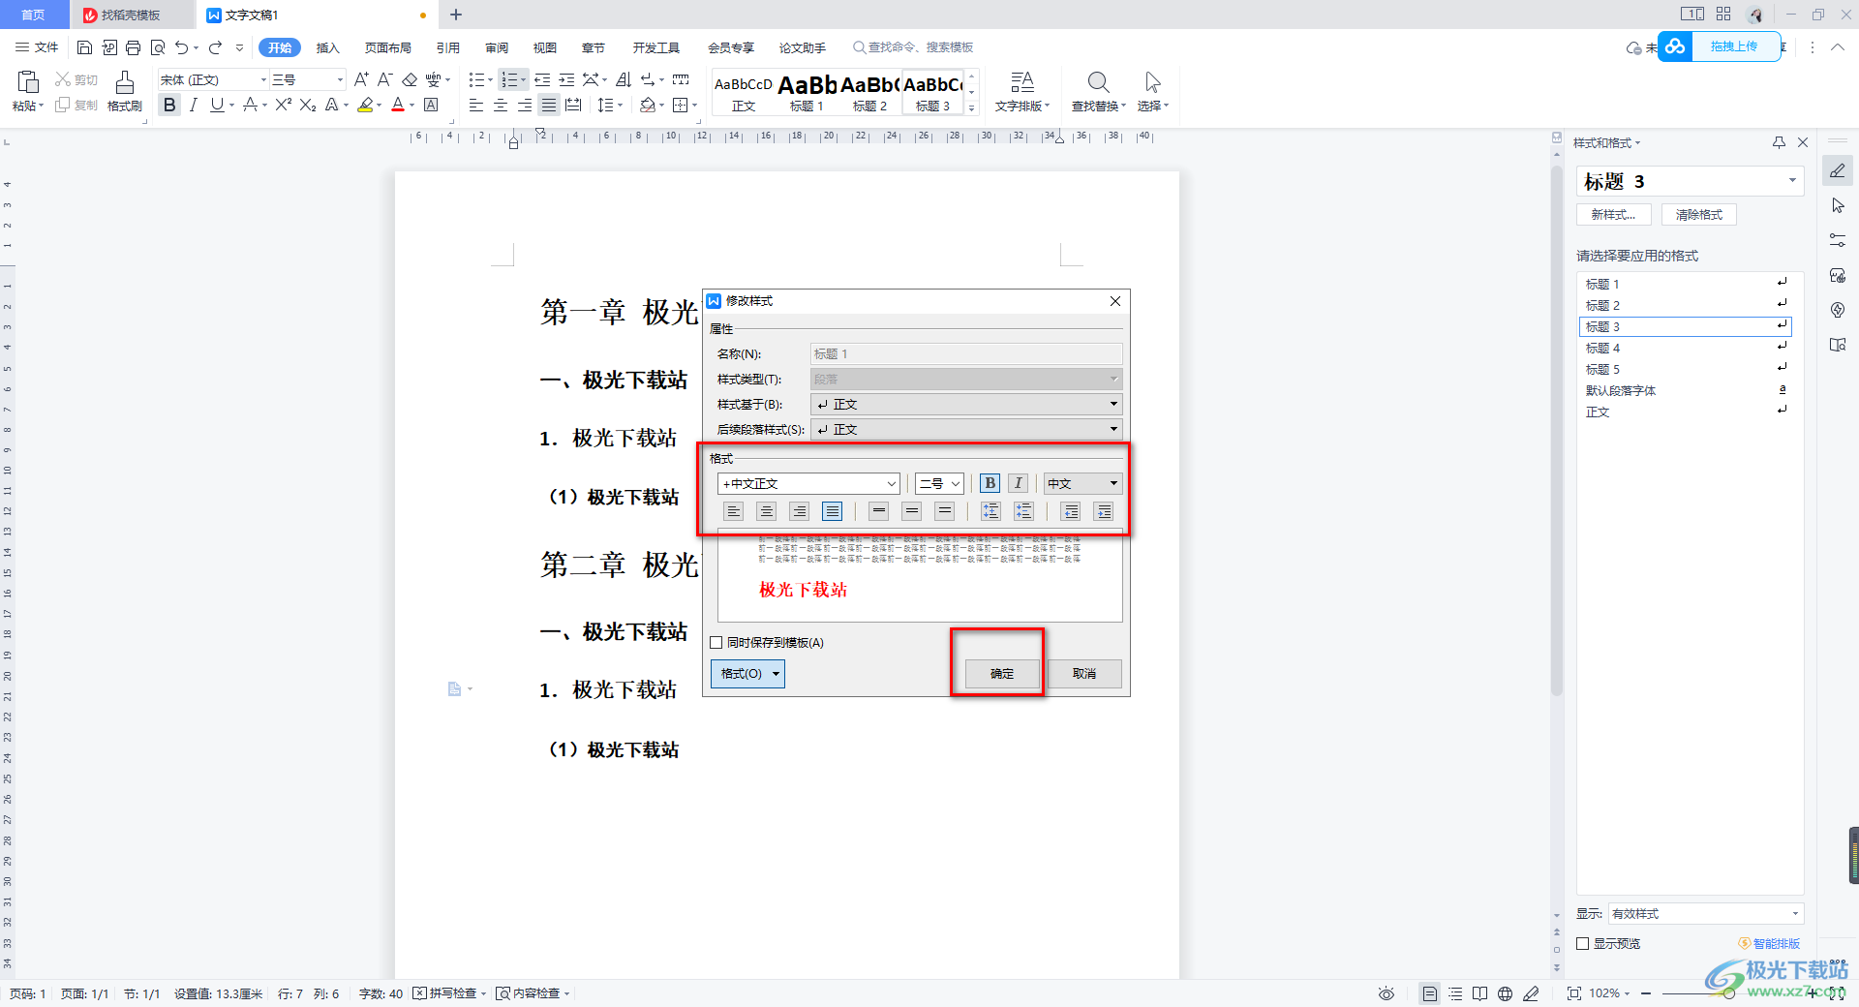The height and width of the screenshot is (1007, 1859).
Task: Open the 视图 ribbon tab
Action: click(545, 47)
